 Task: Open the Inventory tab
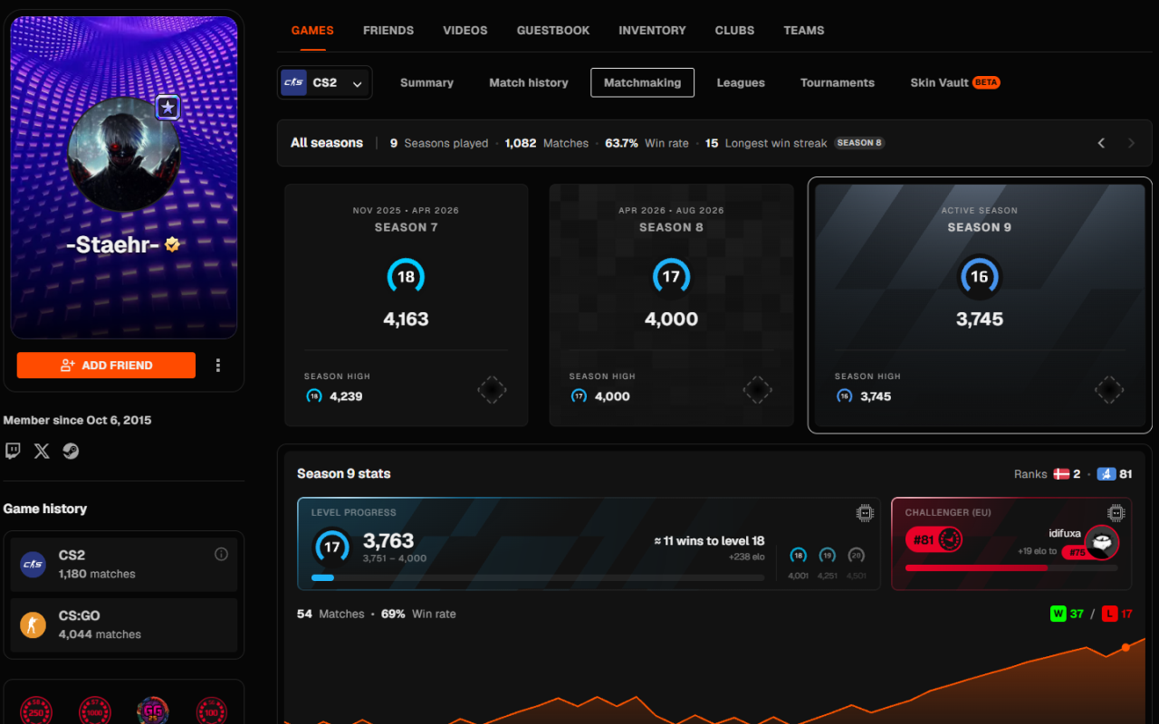pos(652,30)
